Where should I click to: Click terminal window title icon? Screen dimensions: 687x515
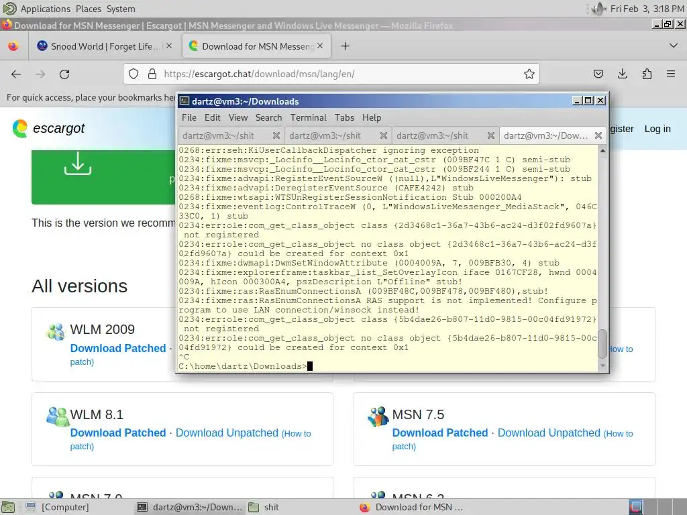coord(184,101)
